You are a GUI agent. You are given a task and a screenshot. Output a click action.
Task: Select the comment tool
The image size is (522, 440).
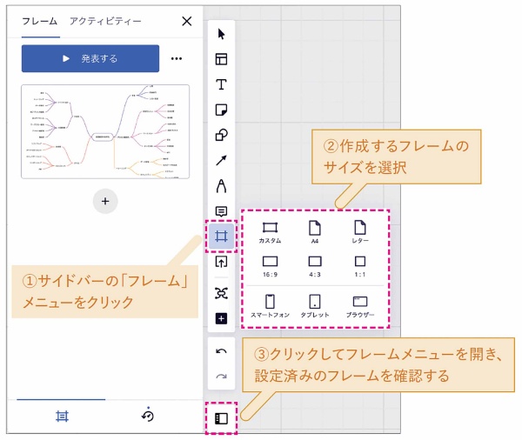(x=221, y=211)
